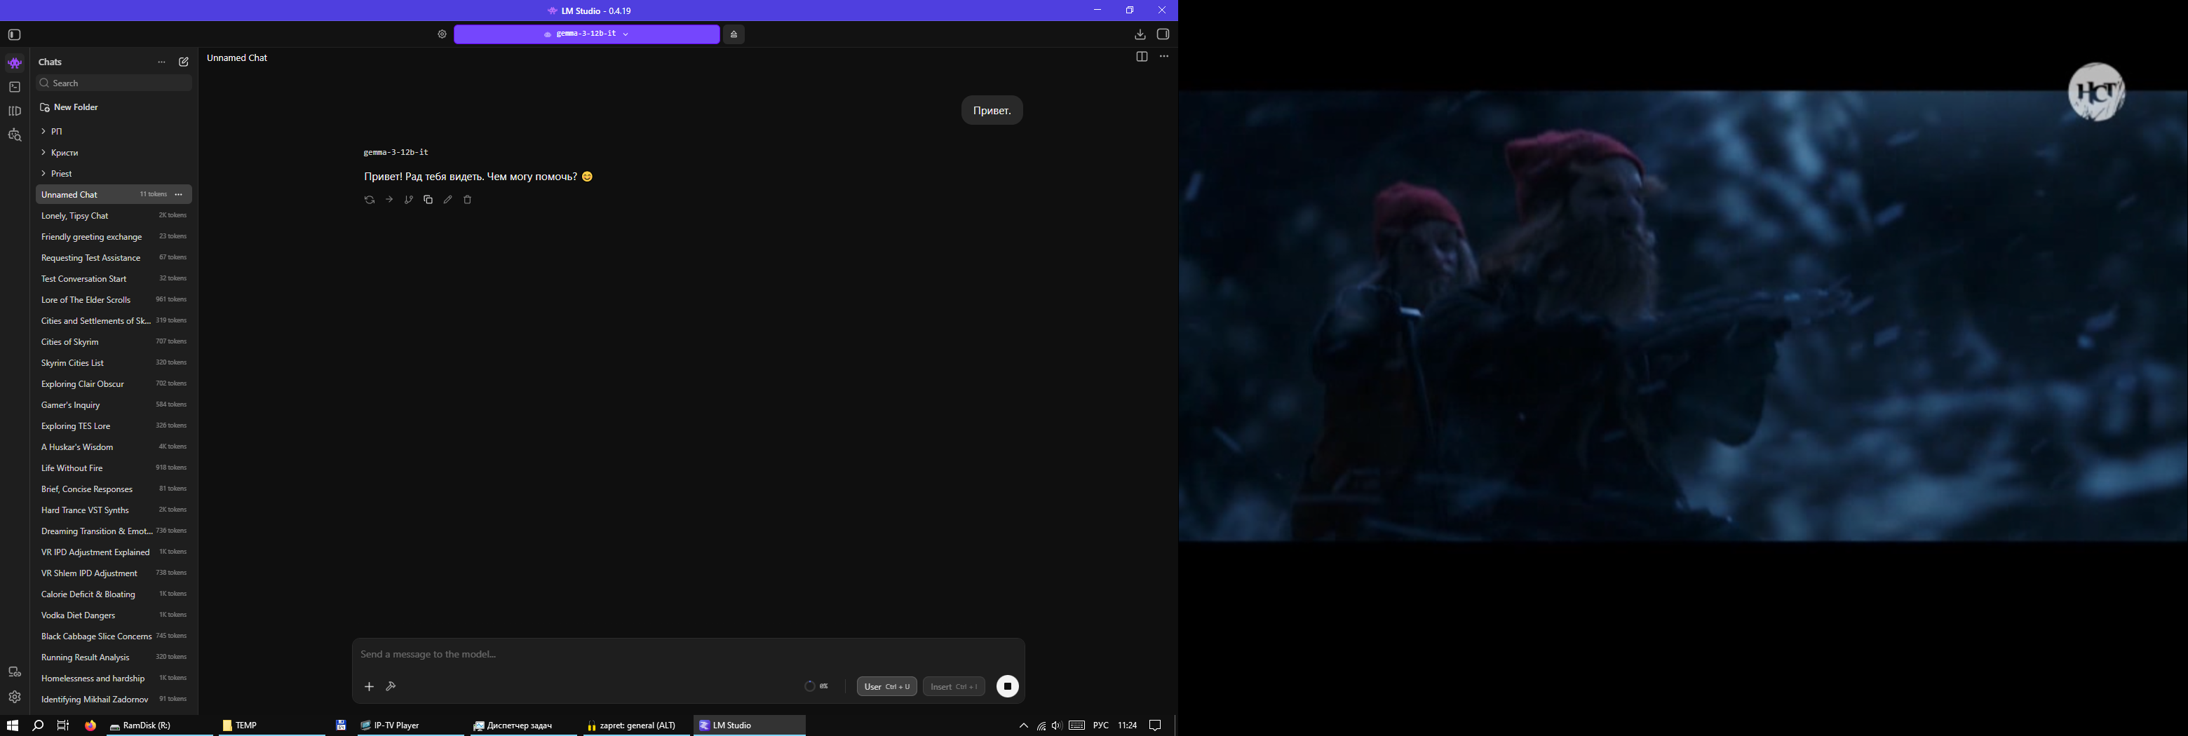Open the Calorie Deficit & Bloating chat
2188x736 pixels.
(114, 594)
